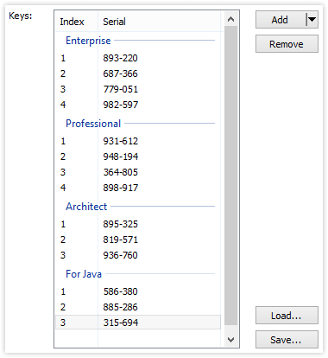Click the scroll up arrow

point(230,19)
